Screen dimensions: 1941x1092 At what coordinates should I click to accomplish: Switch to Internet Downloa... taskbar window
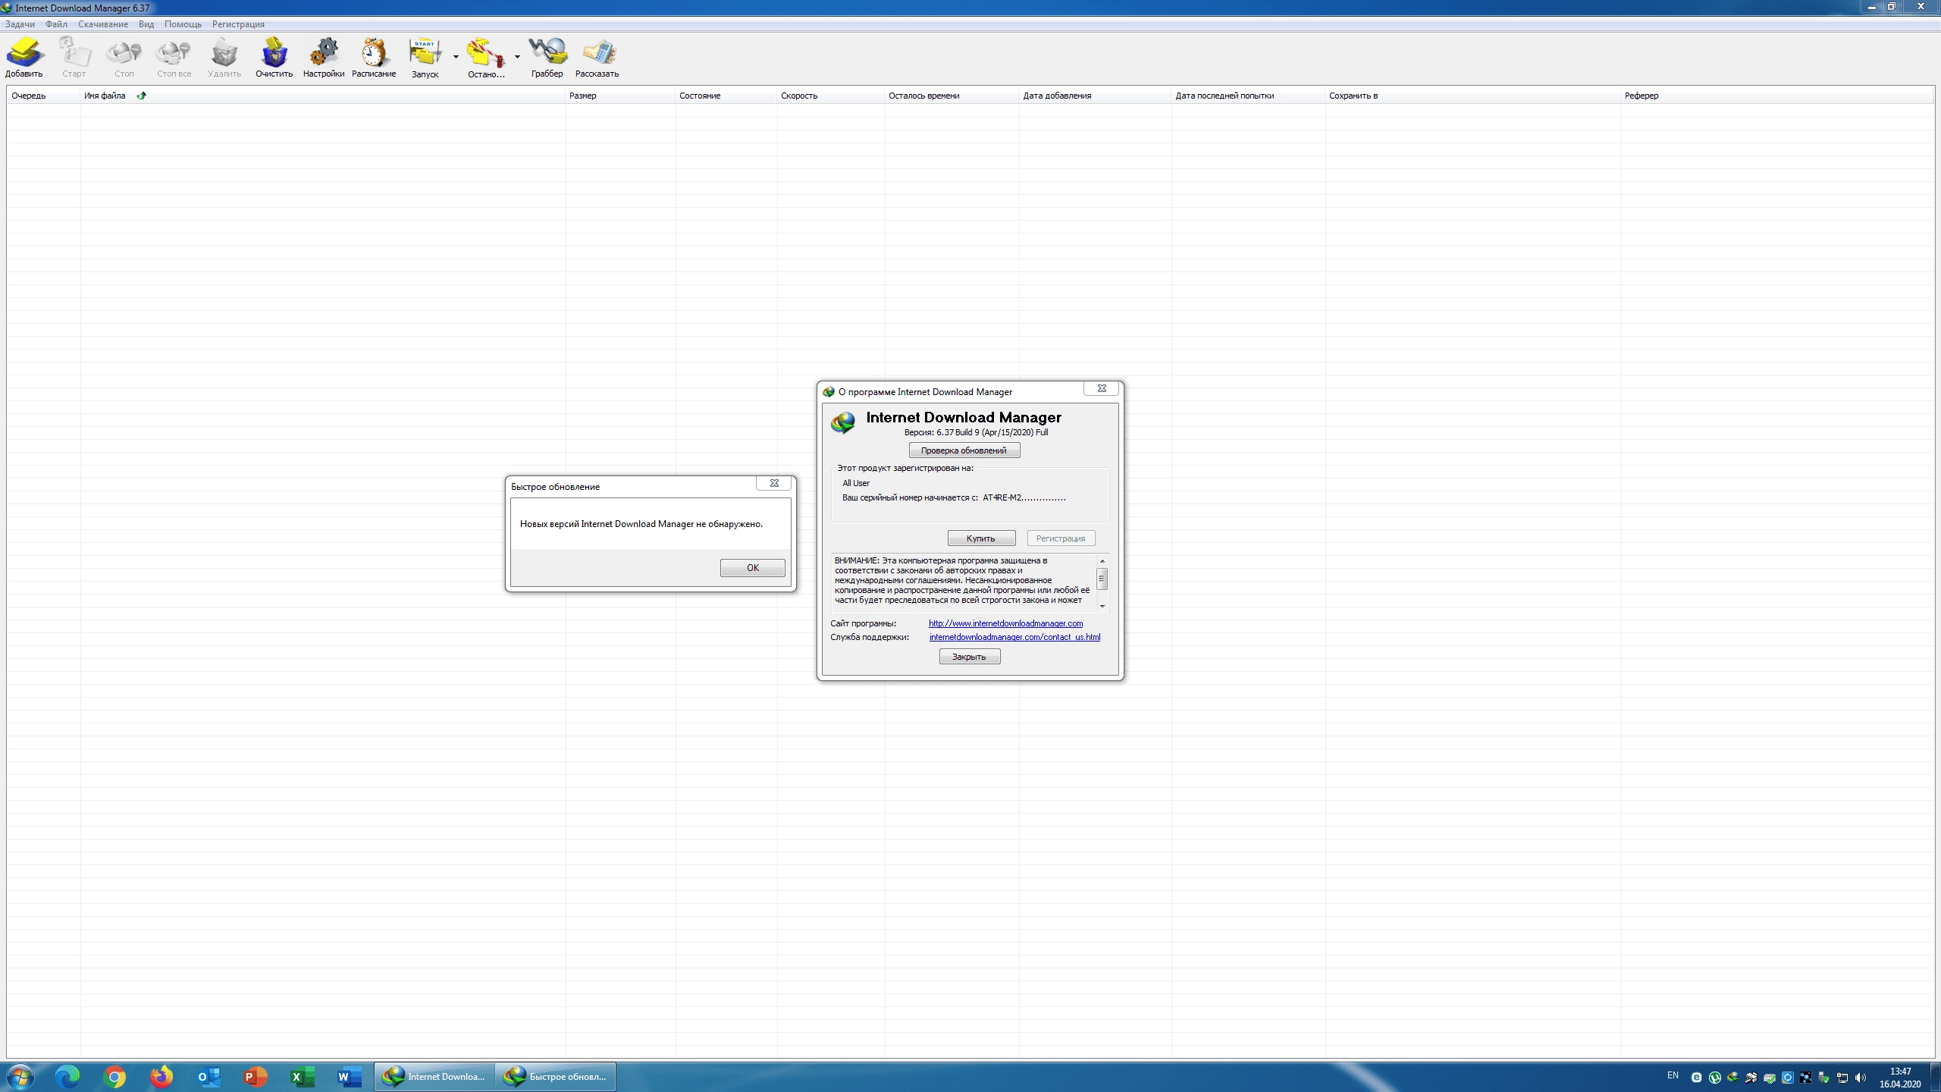tap(434, 1077)
